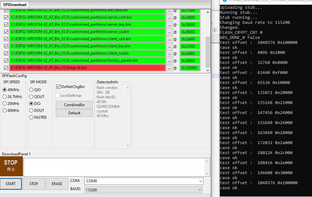Click the STOP button beside START
The height and width of the screenshot is (197, 312).
[x=34, y=184]
